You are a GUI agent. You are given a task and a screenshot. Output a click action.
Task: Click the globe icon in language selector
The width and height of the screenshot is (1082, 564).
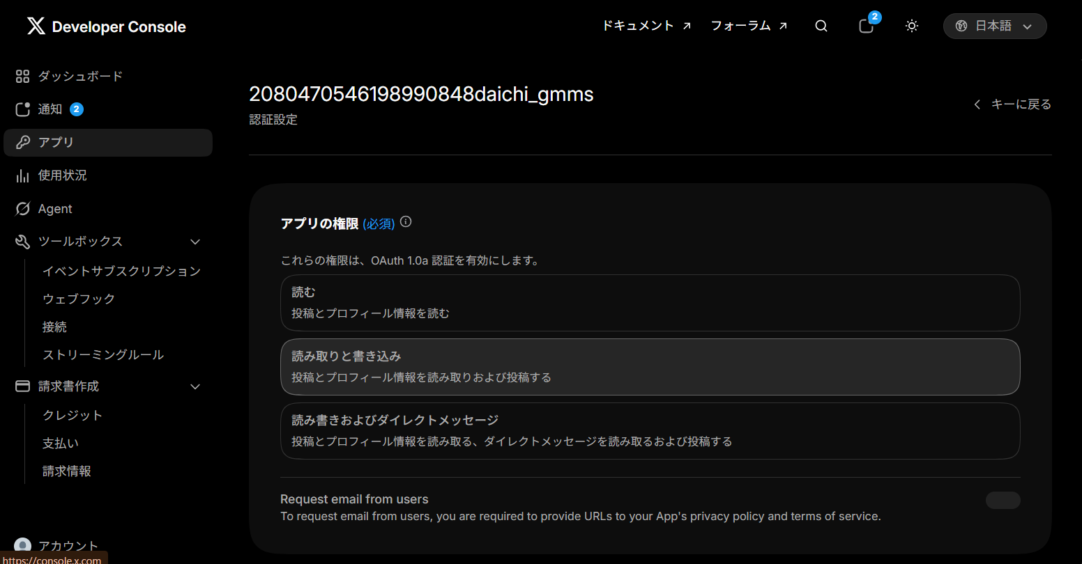(x=961, y=26)
